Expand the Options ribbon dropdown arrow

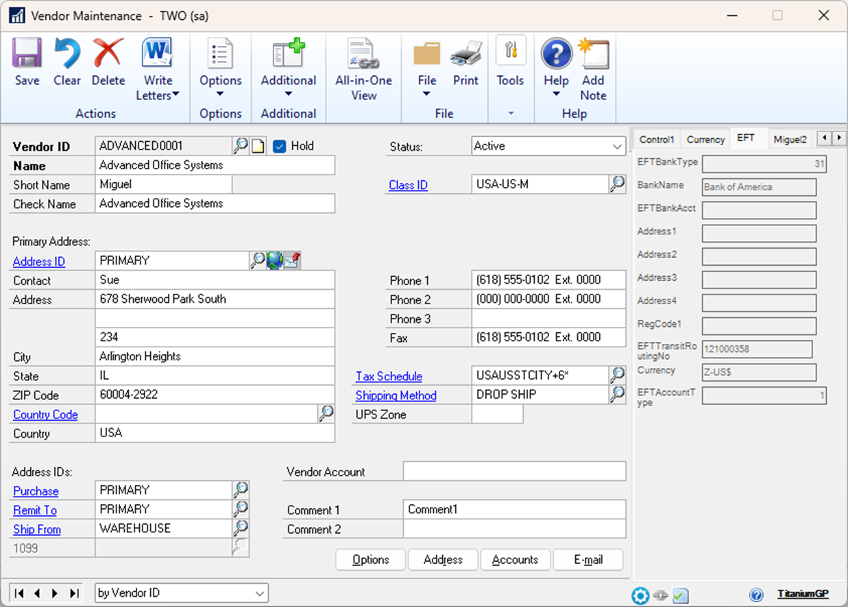point(220,95)
